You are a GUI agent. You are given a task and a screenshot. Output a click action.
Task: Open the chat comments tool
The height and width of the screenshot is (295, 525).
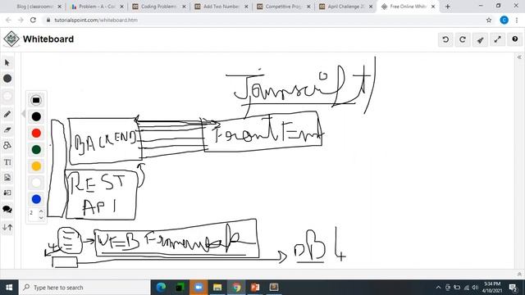(7, 210)
